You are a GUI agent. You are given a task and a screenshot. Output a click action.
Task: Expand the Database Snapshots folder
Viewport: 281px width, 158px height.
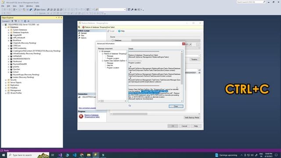8,32
